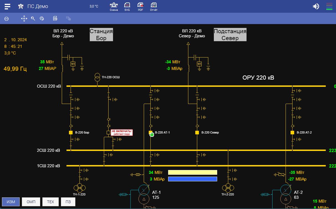Click the Схема toolbar icon

114,6
